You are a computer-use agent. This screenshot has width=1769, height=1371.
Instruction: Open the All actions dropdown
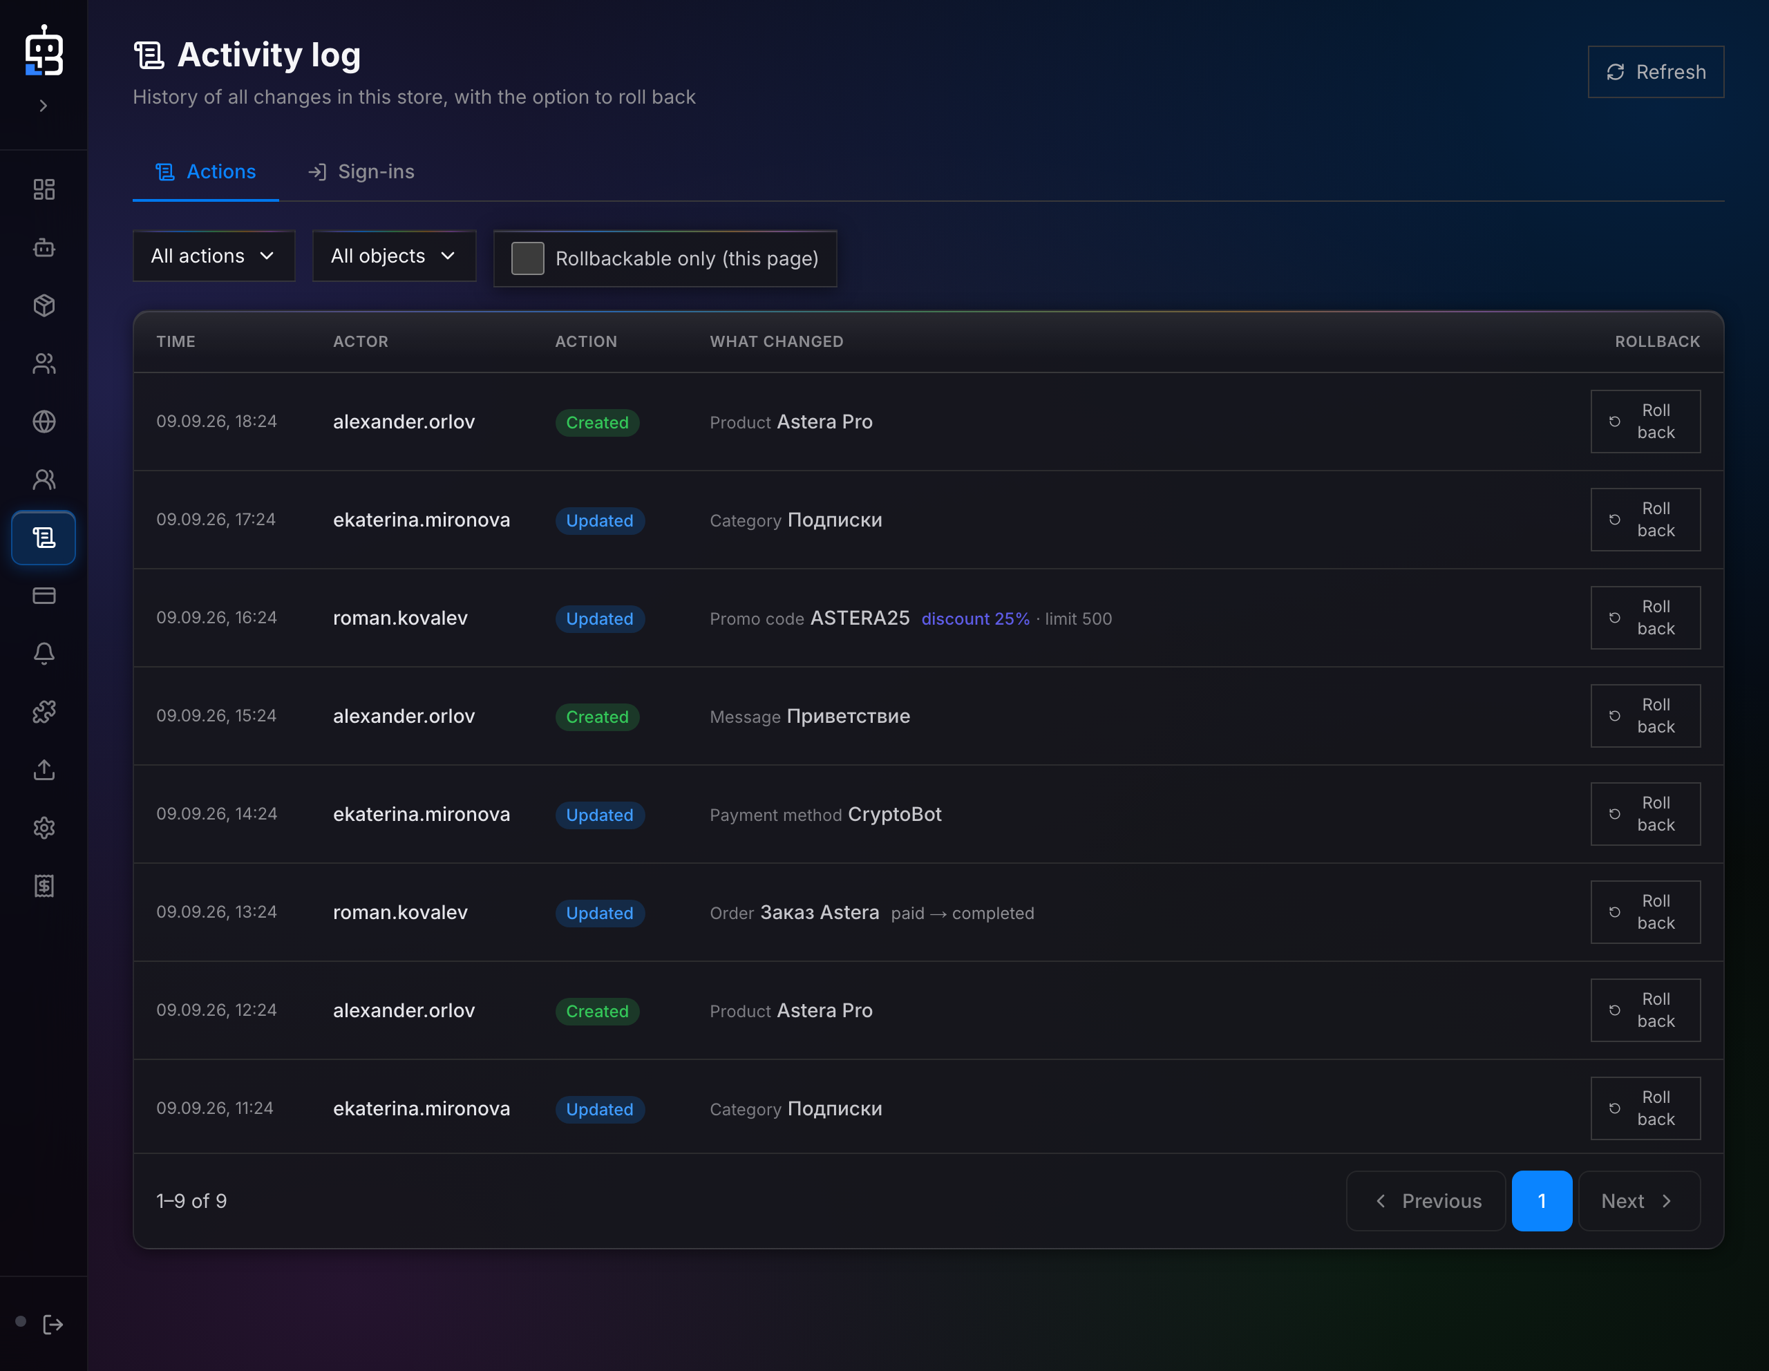click(x=214, y=256)
